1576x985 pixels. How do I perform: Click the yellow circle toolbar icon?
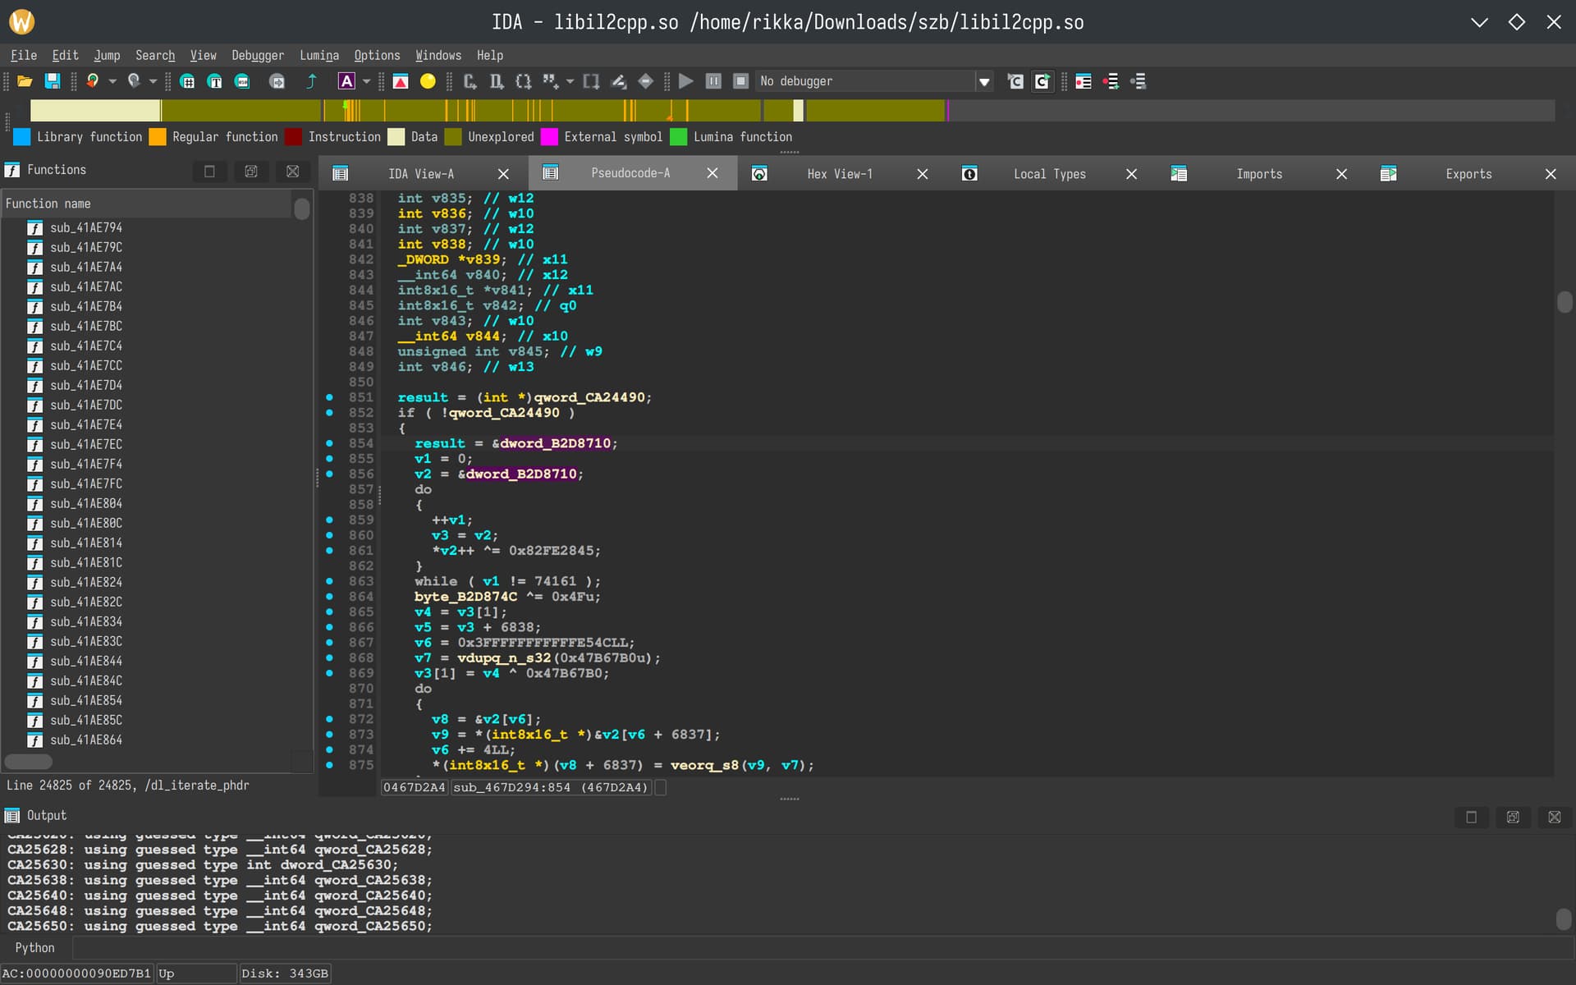[428, 81]
